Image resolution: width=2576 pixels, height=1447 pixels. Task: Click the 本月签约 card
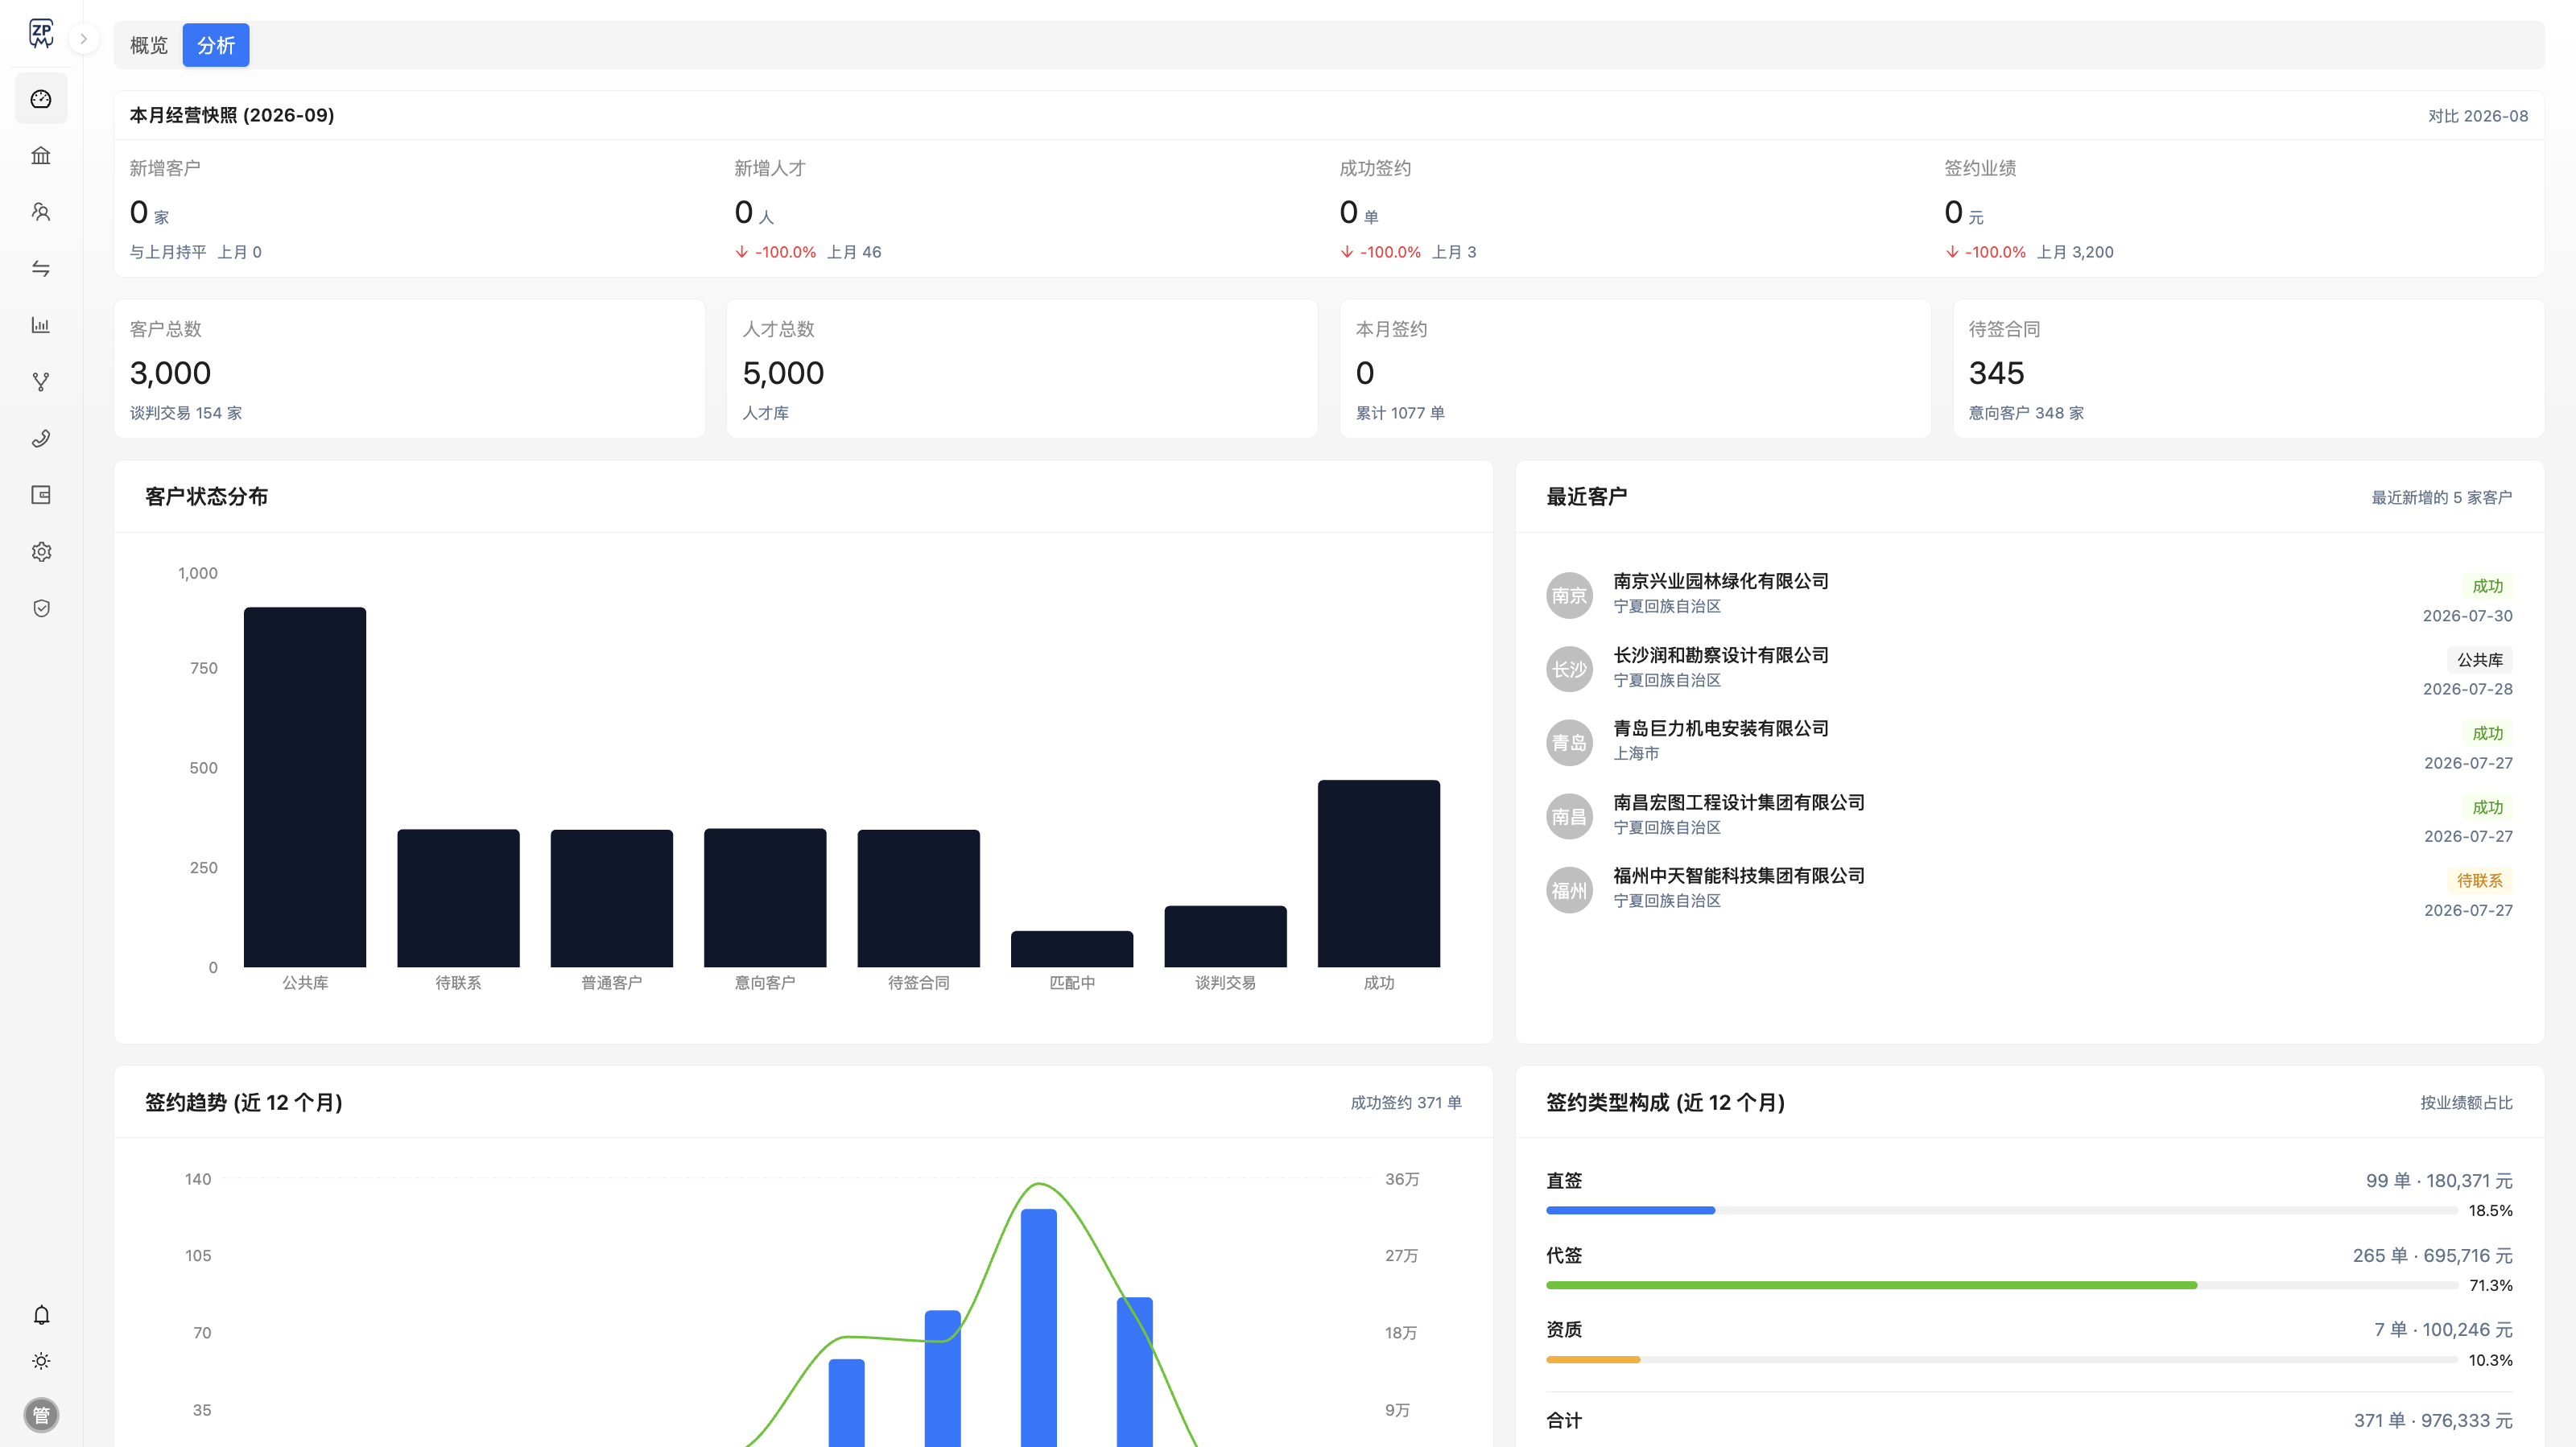[x=1635, y=368]
